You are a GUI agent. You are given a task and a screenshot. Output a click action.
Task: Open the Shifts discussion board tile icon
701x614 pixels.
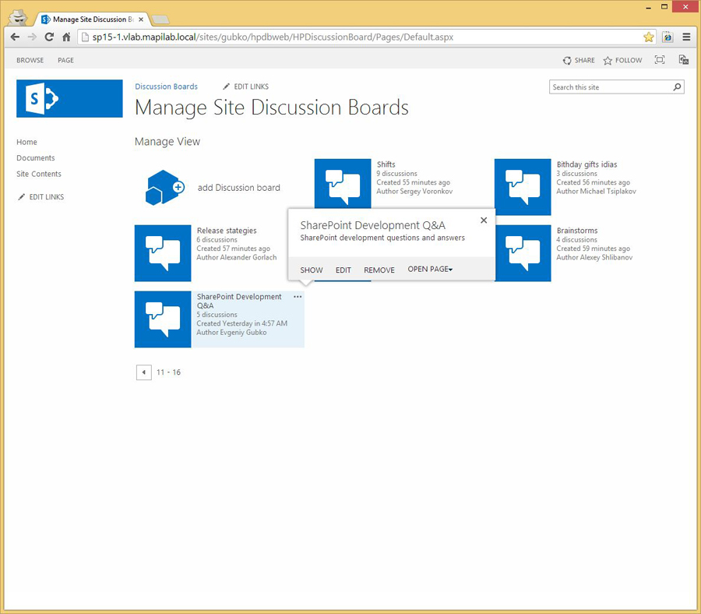tap(343, 183)
